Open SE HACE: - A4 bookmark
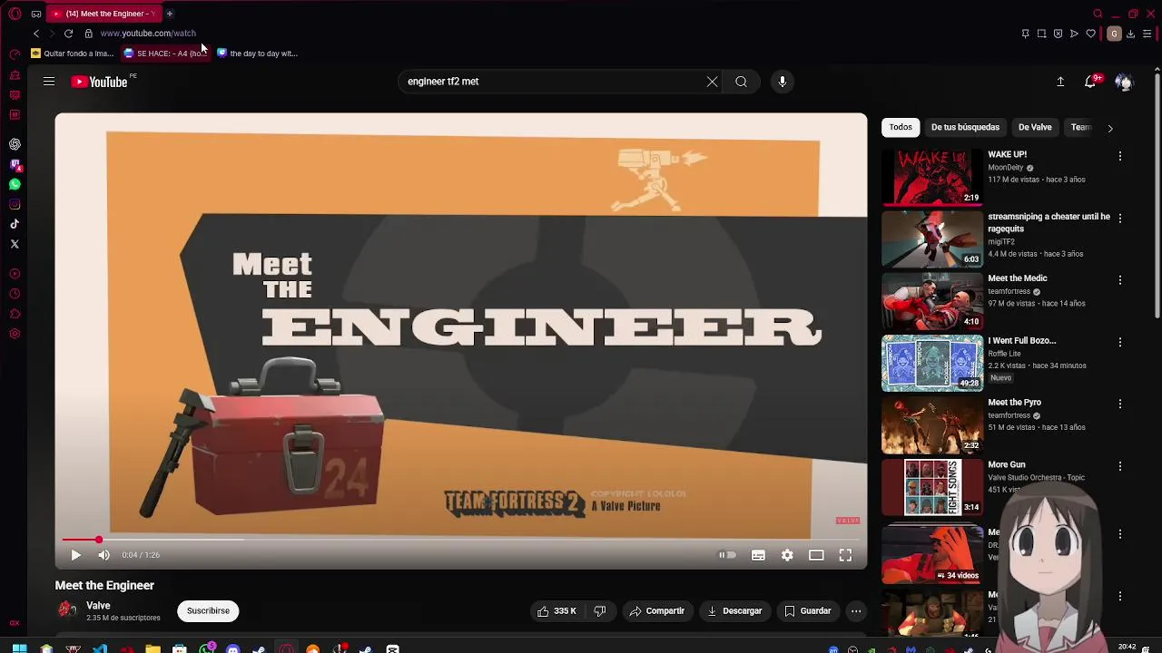Viewport: 1162px width, 653px height. point(166,54)
